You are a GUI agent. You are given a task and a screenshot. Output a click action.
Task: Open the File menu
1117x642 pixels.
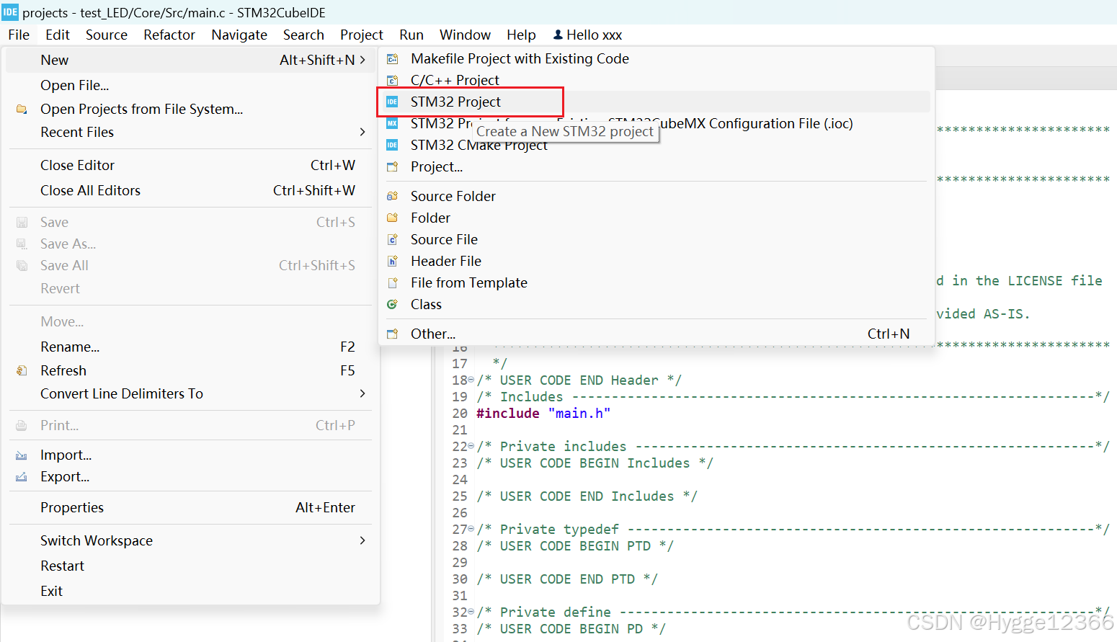19,35
